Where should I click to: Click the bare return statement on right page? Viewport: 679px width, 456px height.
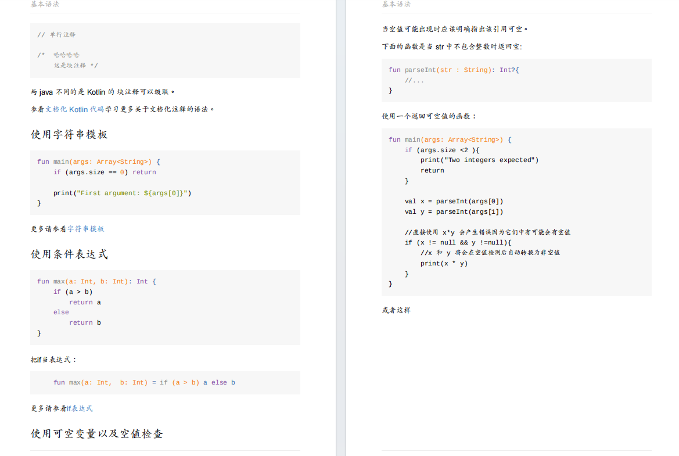(x=432, y=171)
